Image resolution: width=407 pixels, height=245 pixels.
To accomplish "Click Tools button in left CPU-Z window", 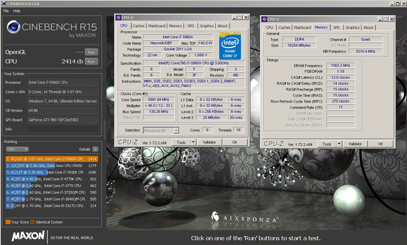I will coord(181,142).
